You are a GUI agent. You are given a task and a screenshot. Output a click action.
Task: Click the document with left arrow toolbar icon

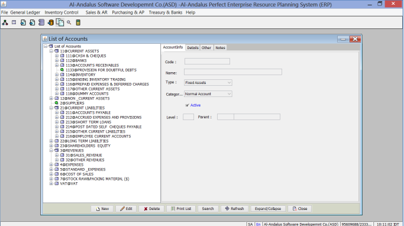(x=23, y=22)
